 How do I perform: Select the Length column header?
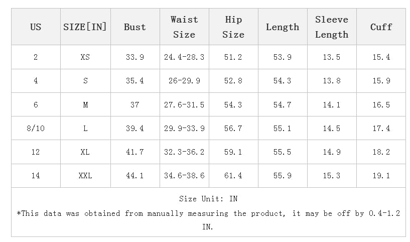pyautogui.click(x=282, y=27)
